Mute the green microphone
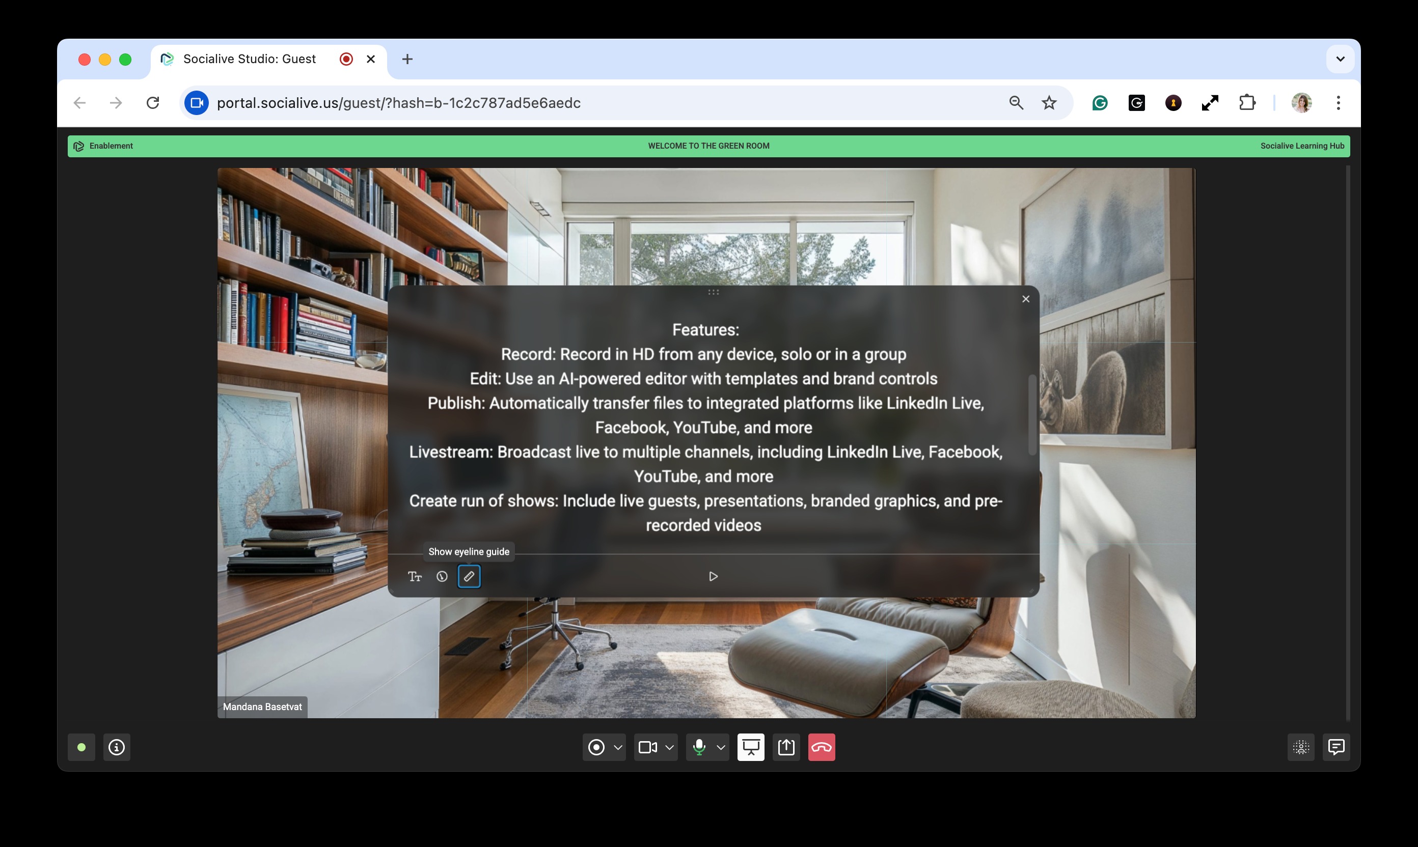This screenshot has height=847, width=1418. tap(699, 747)
